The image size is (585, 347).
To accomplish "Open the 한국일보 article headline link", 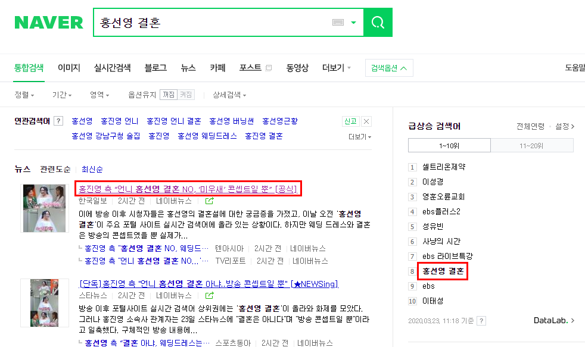I will 188,189.
